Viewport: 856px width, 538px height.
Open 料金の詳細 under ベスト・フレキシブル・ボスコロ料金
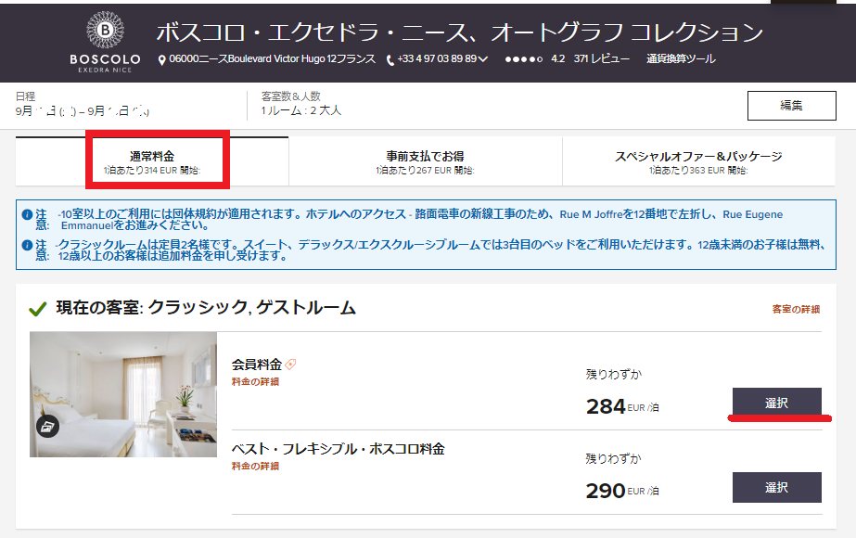coord(255,466)
